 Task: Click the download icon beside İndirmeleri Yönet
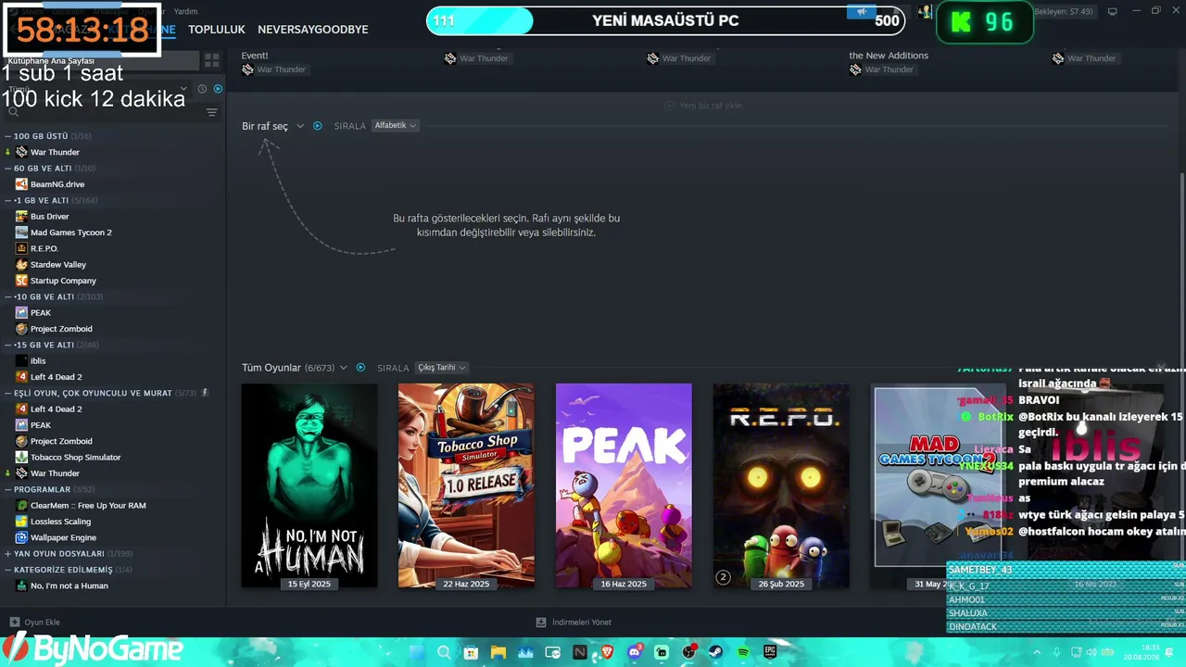click(x=541, y=623)
